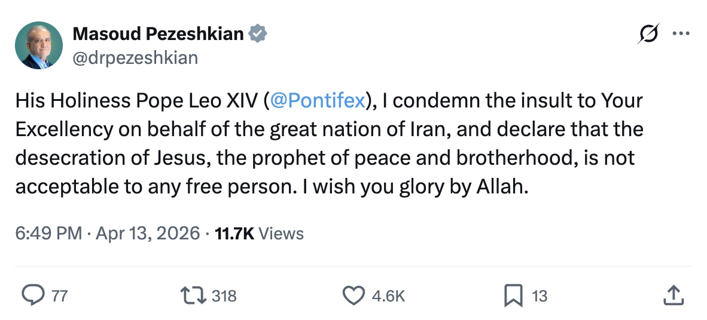
Task: Click the 77 replies count
Action: click(59, 296)
